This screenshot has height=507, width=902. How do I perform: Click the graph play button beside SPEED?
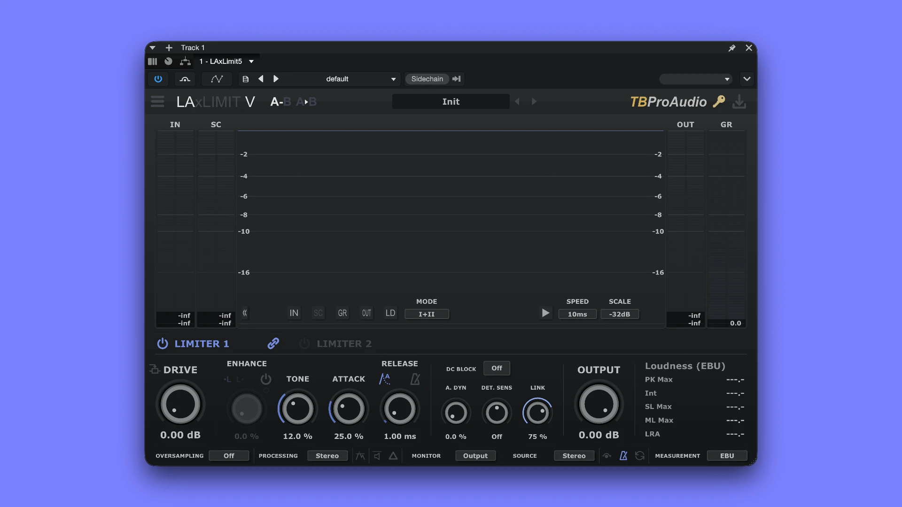pyautogui.click(x=545, y=313)
